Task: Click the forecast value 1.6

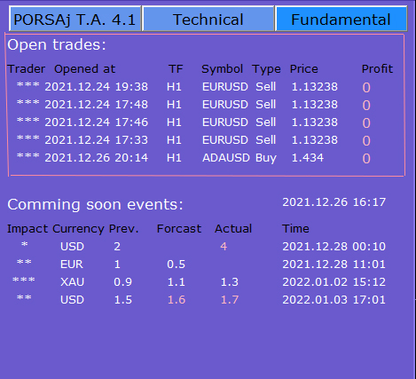Action: pyautogui.click(x=177, y=300)
